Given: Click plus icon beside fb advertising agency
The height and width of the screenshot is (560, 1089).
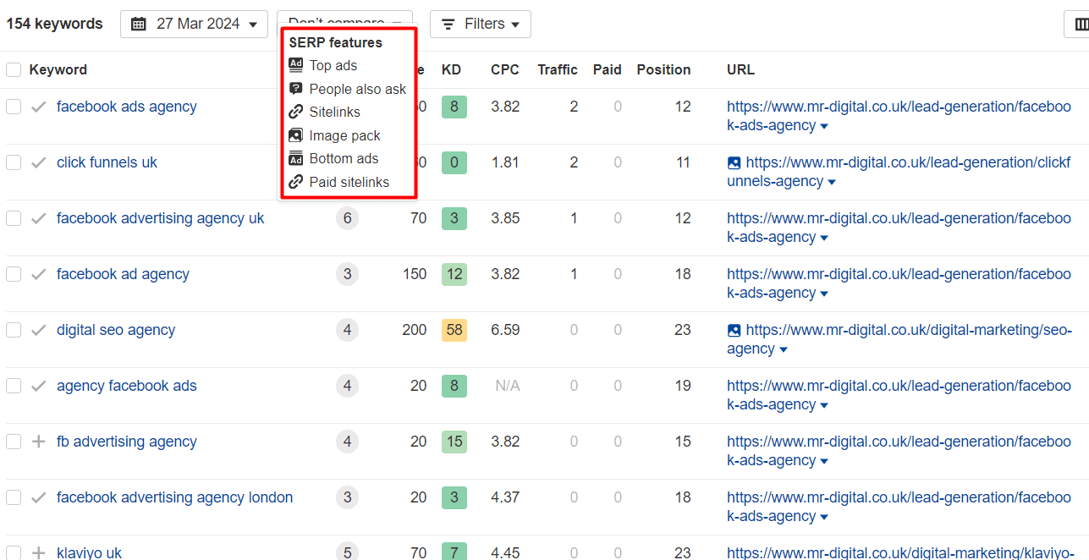Looking at the screenshot, I should [x=38, y=442].
